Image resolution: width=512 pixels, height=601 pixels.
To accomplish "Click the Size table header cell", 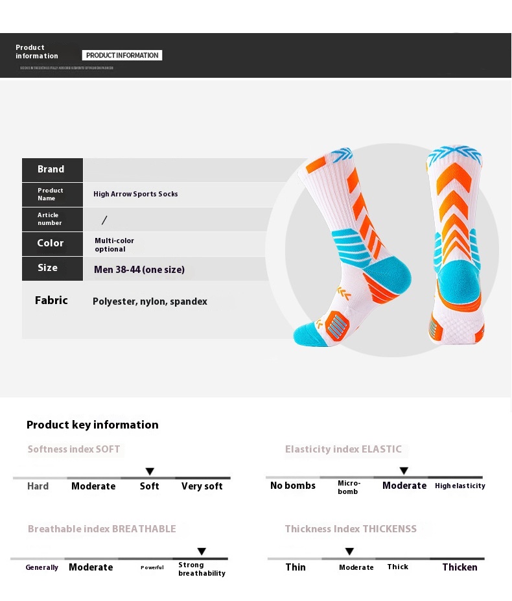I will click(52, 268).
